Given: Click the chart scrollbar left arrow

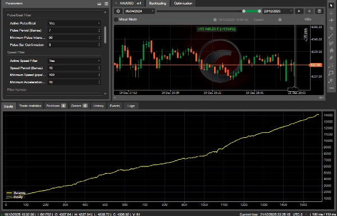Looking at the screenshot, I should pos(115,98).
